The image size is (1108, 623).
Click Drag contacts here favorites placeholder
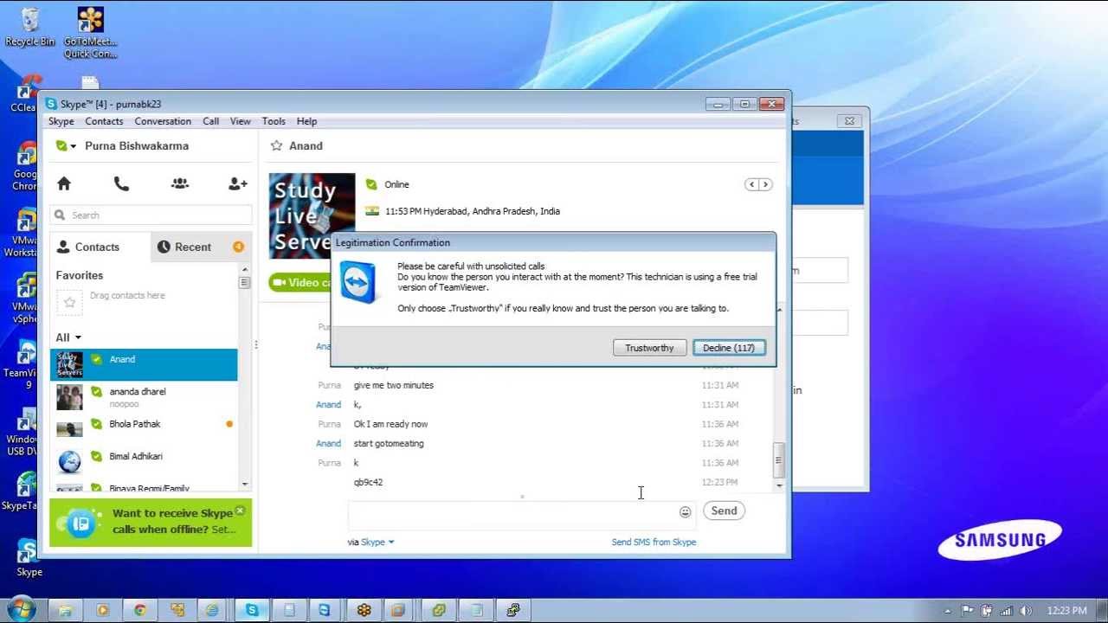tap(127, 295)
